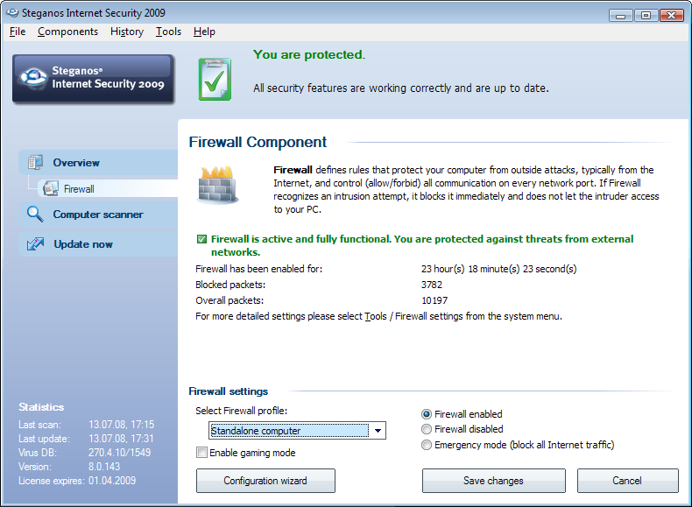Click the Firewall Component heading
Screen dimensions: 692x507
coord(258,142)
